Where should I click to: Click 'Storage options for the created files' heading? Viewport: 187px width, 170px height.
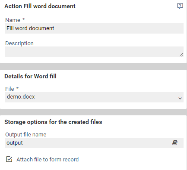[x=53, y=122]
